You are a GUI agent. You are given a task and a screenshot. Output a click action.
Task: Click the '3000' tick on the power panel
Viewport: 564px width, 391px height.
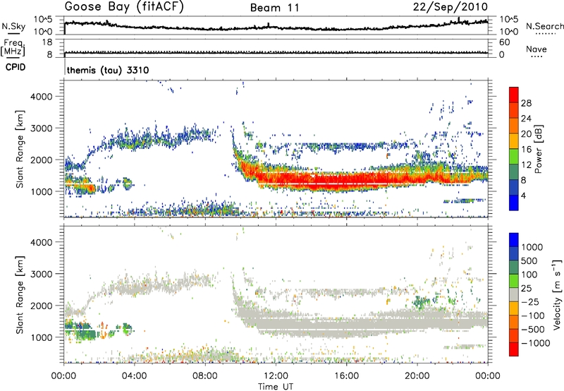(x=42, y=128)
